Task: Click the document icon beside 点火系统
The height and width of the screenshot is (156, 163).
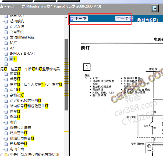Action: (6, 27)
